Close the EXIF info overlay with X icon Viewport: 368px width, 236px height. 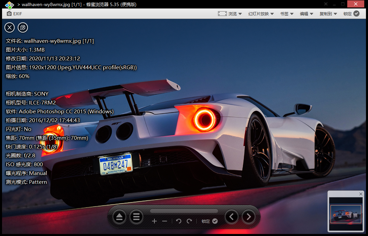click(10, 27)
